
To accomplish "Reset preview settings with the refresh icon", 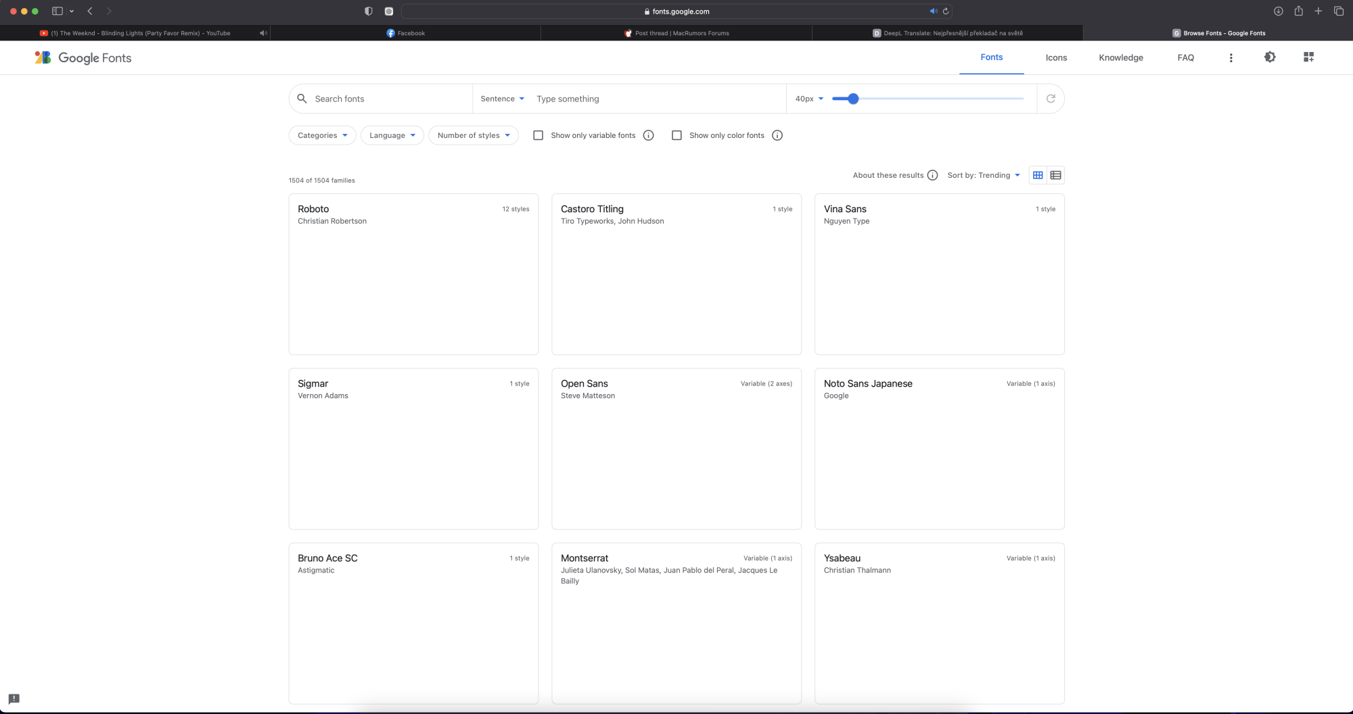I will tap(1051, 99).
